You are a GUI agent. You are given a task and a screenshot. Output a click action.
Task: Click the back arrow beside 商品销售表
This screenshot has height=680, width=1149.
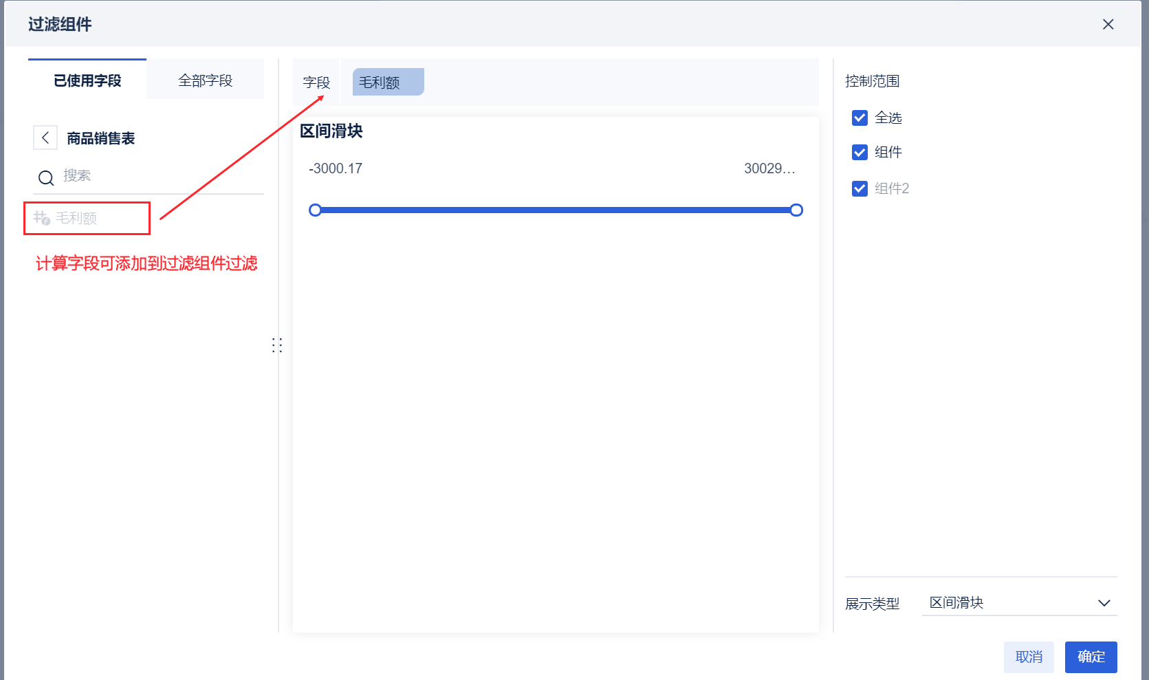pyautogui.click(x=45, y=138)
